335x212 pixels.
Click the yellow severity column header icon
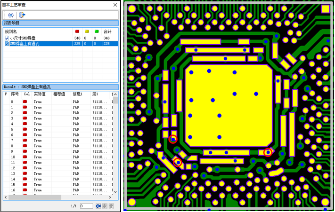pyautogui.click(x=87, y=31)
